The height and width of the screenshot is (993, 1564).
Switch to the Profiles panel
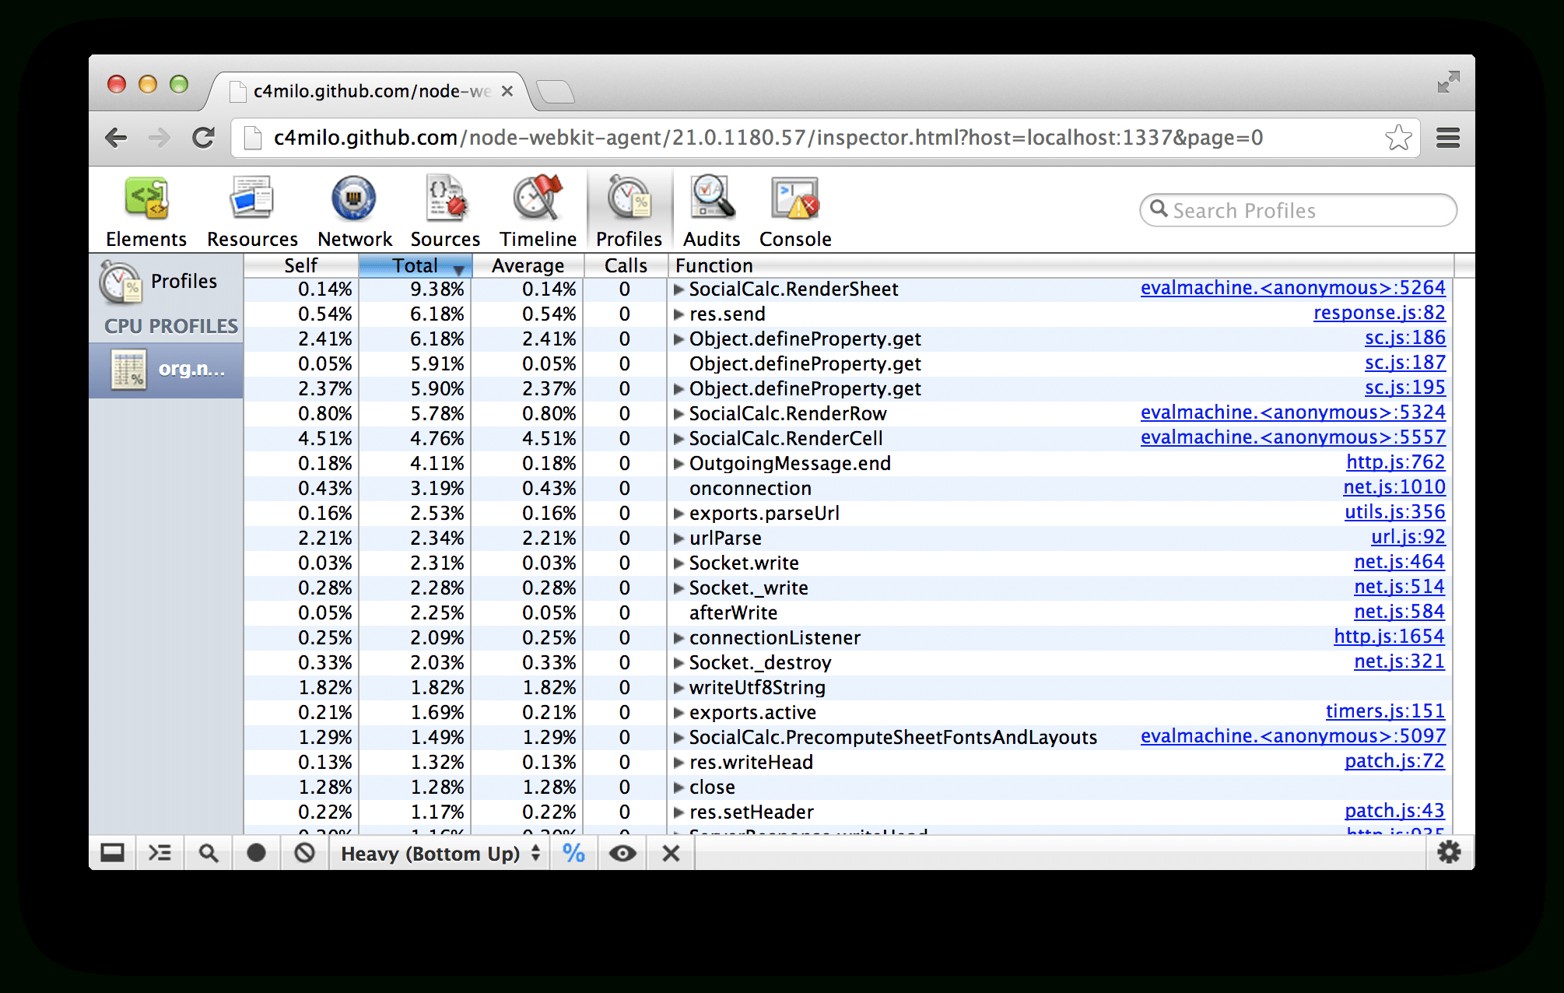629,209
